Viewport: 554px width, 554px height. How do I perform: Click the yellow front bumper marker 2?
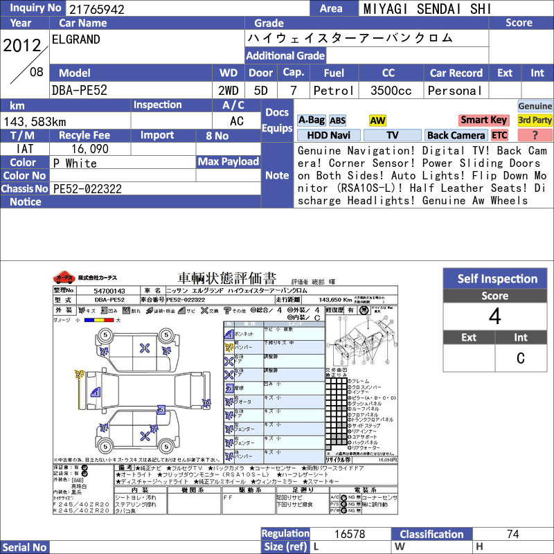tap(79, 374)
